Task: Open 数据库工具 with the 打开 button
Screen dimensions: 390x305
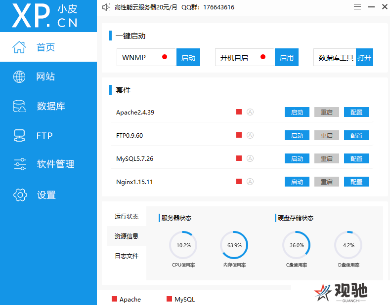Action: point(364,57)
